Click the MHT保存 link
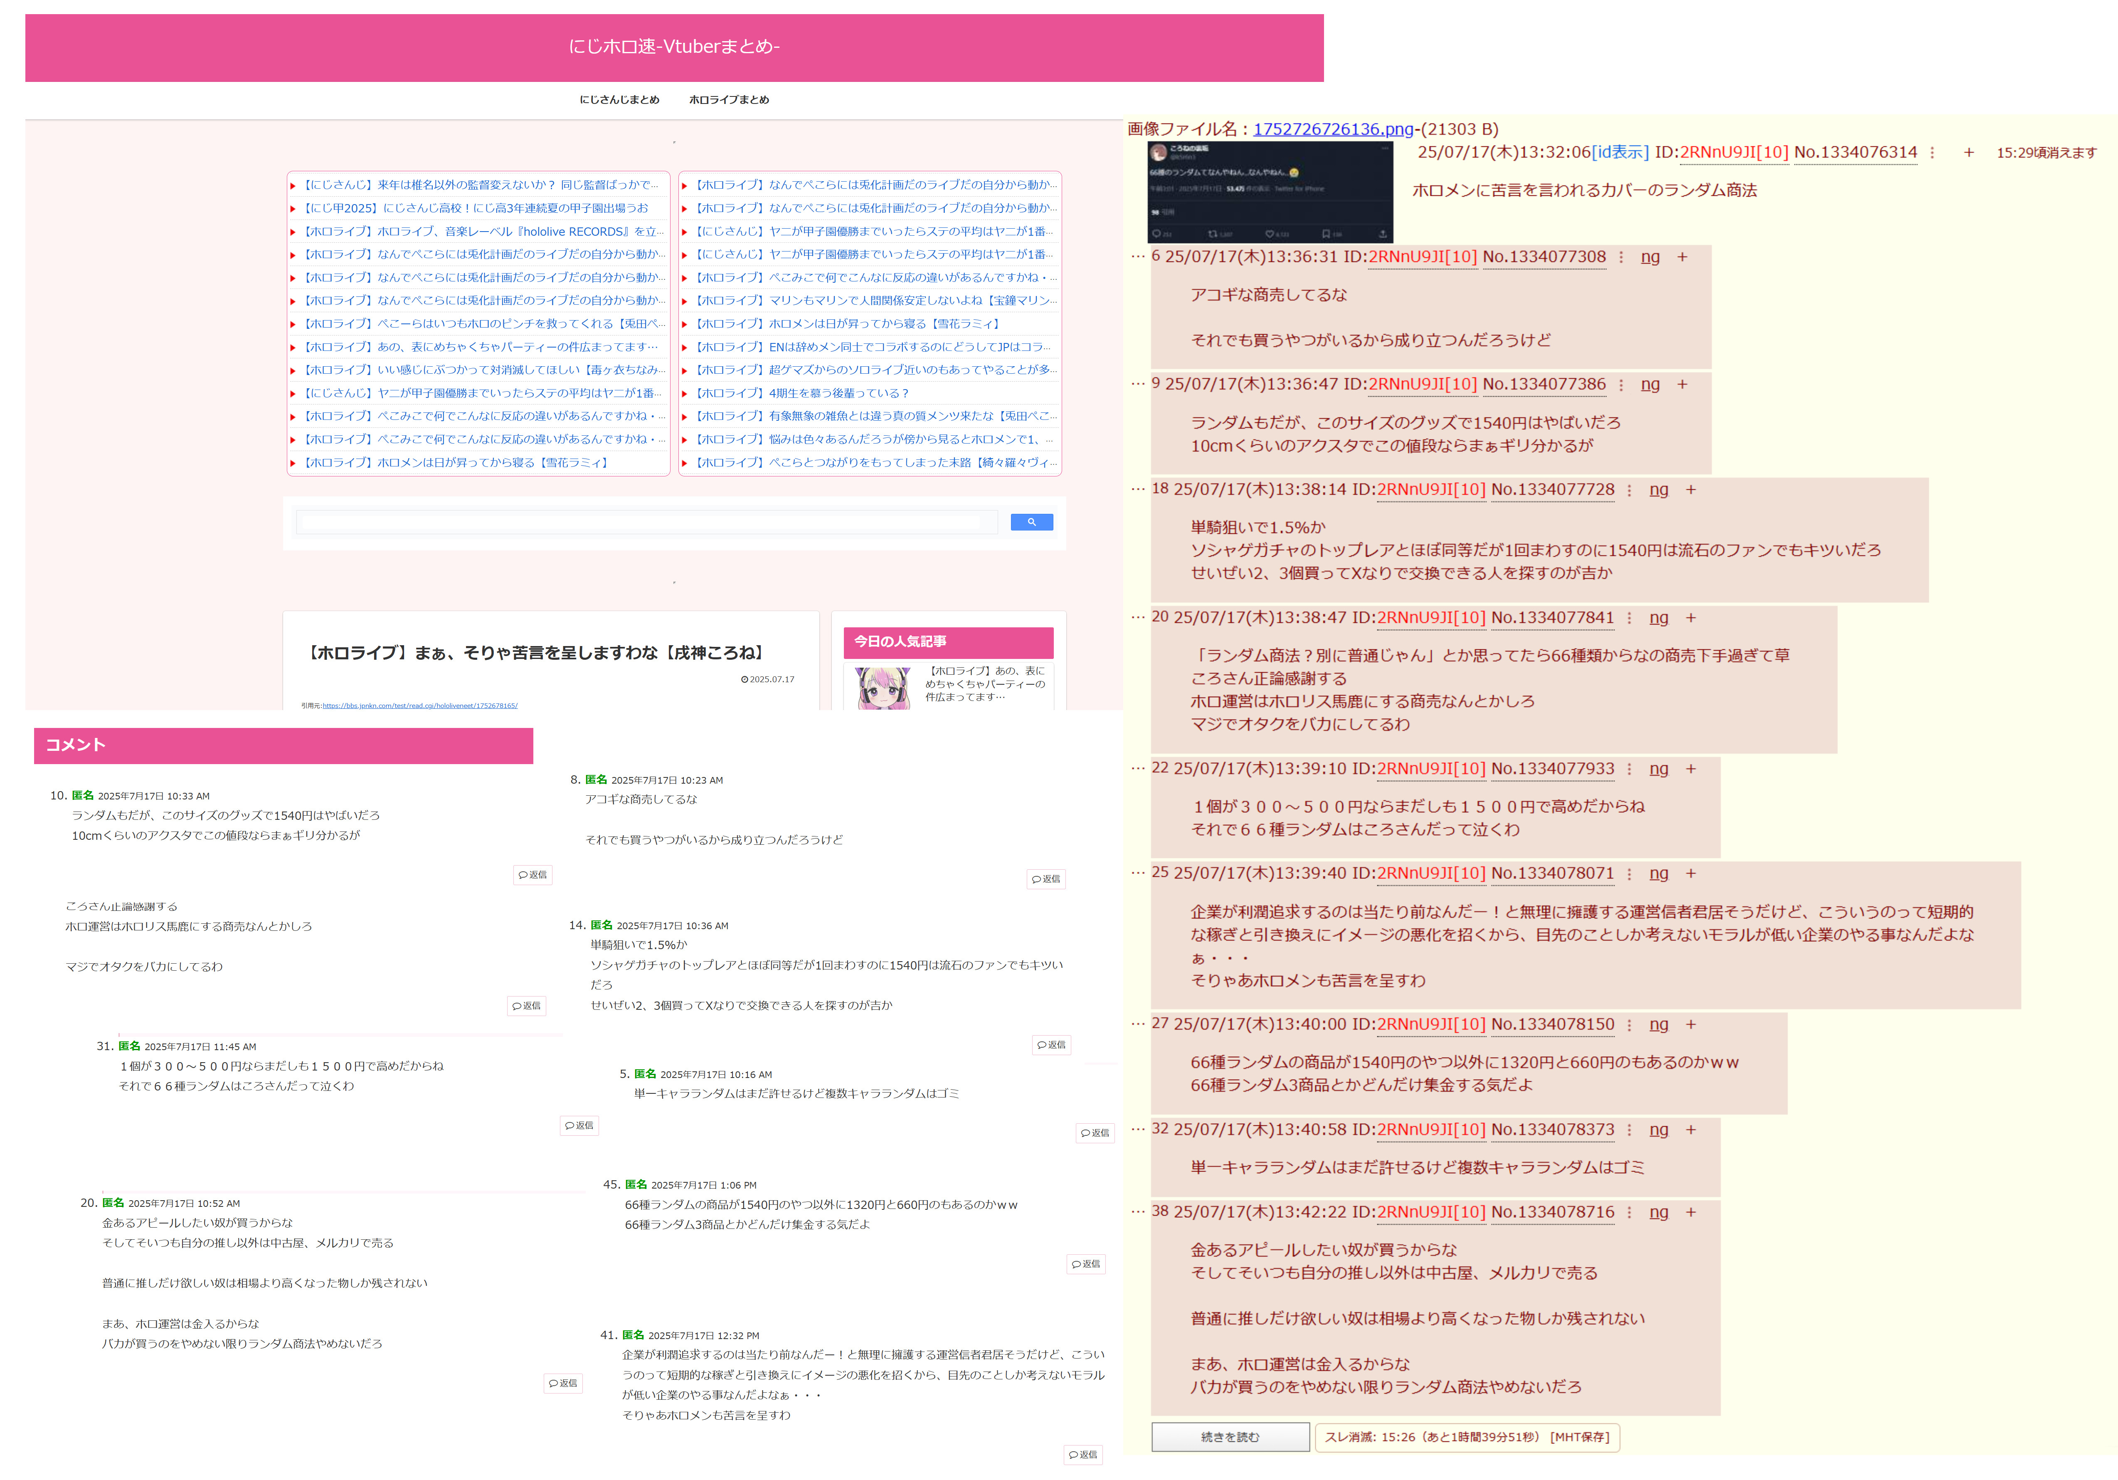 pos(1579,1437)
